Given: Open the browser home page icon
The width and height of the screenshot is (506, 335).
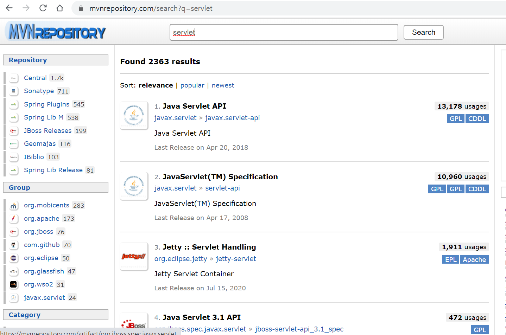Looking at the screenshot, I should coord(60,8).
